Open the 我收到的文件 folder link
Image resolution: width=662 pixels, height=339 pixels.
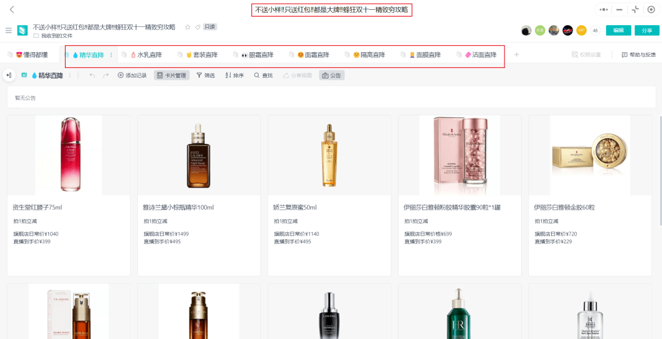click(x=53, y=36)
